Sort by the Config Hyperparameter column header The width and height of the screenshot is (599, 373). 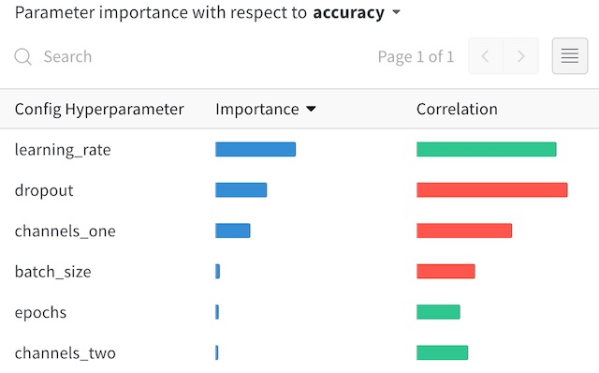coord(99,110)
